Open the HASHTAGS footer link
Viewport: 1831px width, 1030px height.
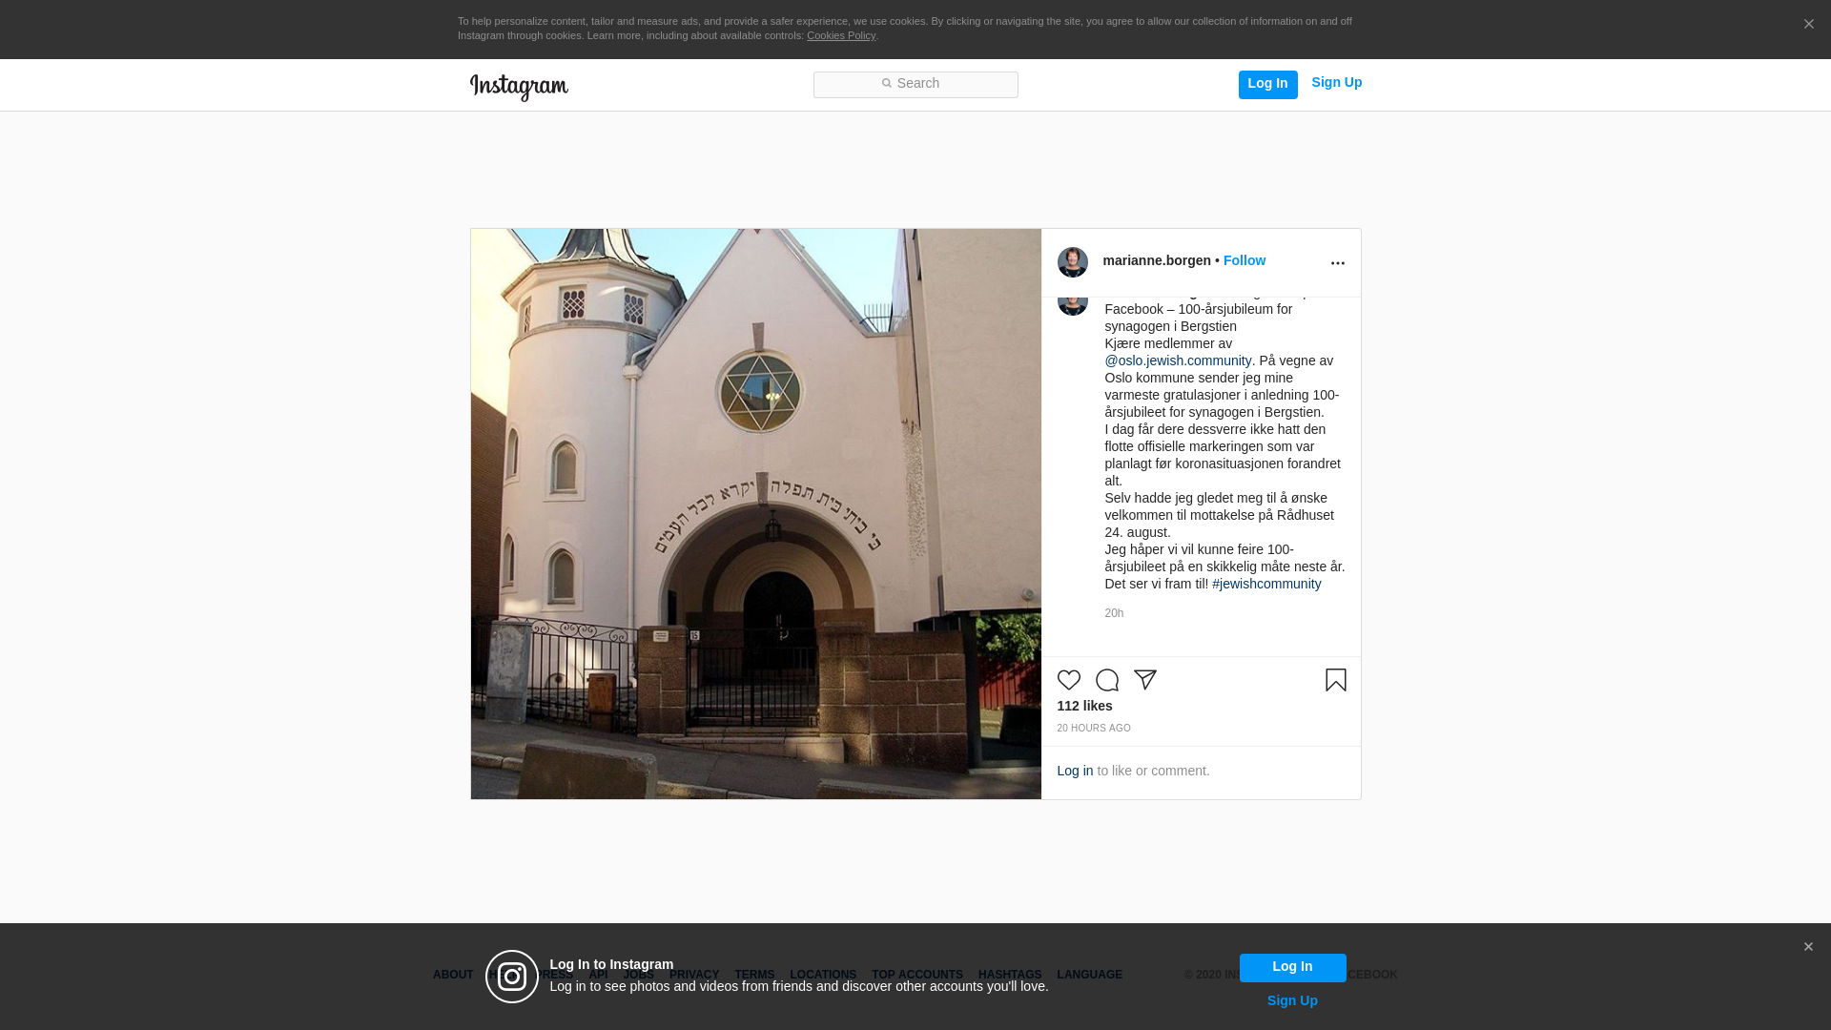coord(1010,976)
